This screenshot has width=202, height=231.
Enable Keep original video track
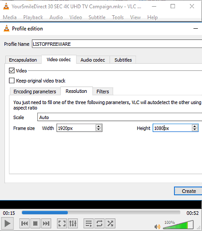pos(12,81)
